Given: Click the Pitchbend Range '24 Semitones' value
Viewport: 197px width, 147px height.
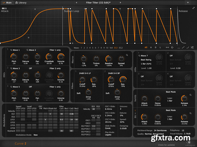Looking at the screenshot, I should pos(160,130).
